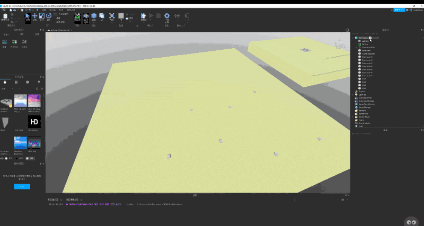Click the plus icon beside Workspace

pyautogui.click(x=370, y=38)
